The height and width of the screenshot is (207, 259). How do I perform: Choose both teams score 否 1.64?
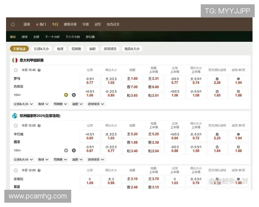coord(217,149)
